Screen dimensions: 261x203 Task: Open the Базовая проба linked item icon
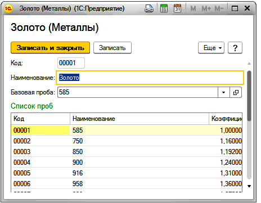[236, 92]
